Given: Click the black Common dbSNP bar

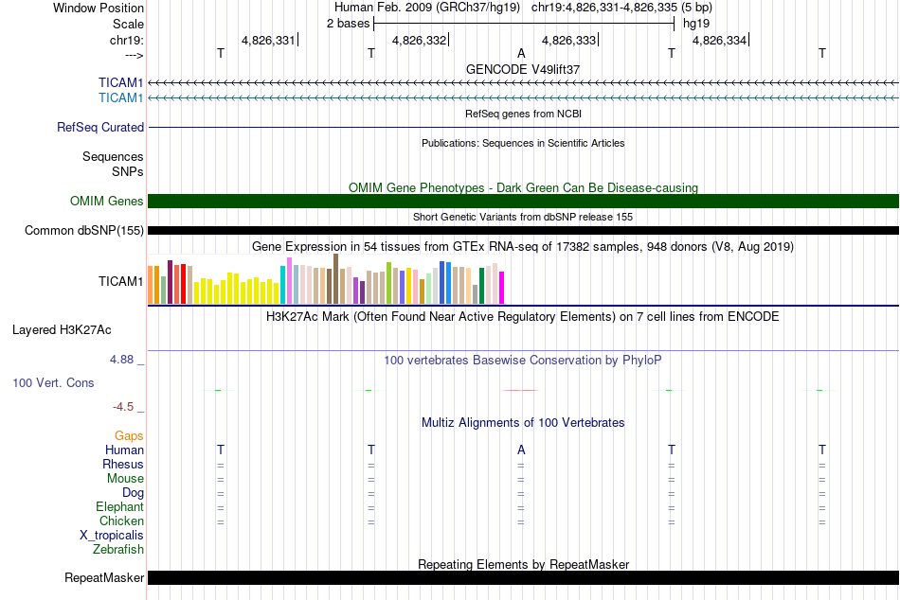Looking at the screenshot, I should (523, 231).
